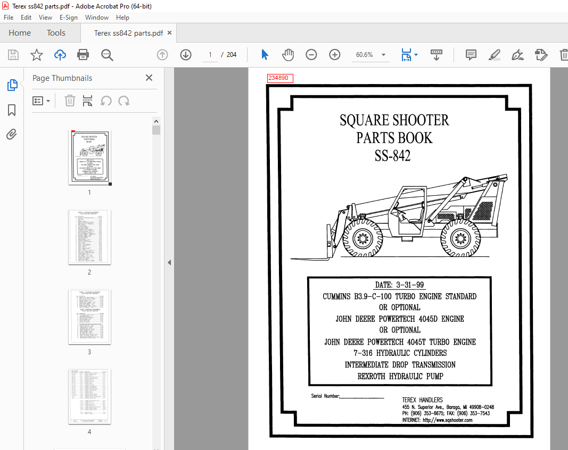
Task: Click the Fit page width tool icon
Action: 407,55
